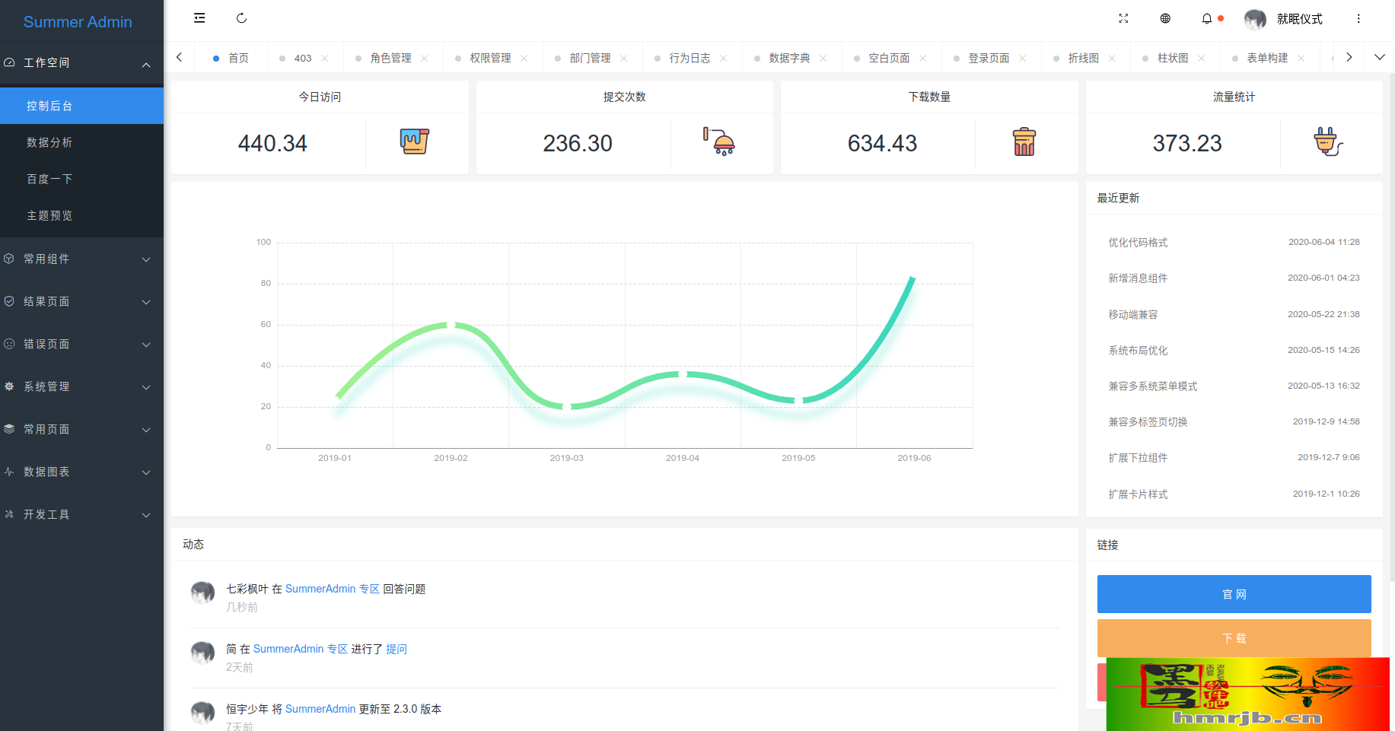The height and width of the screenshot is (731, 1395).
Task: Close the 角色管理 tab
Action: point(425,59)
